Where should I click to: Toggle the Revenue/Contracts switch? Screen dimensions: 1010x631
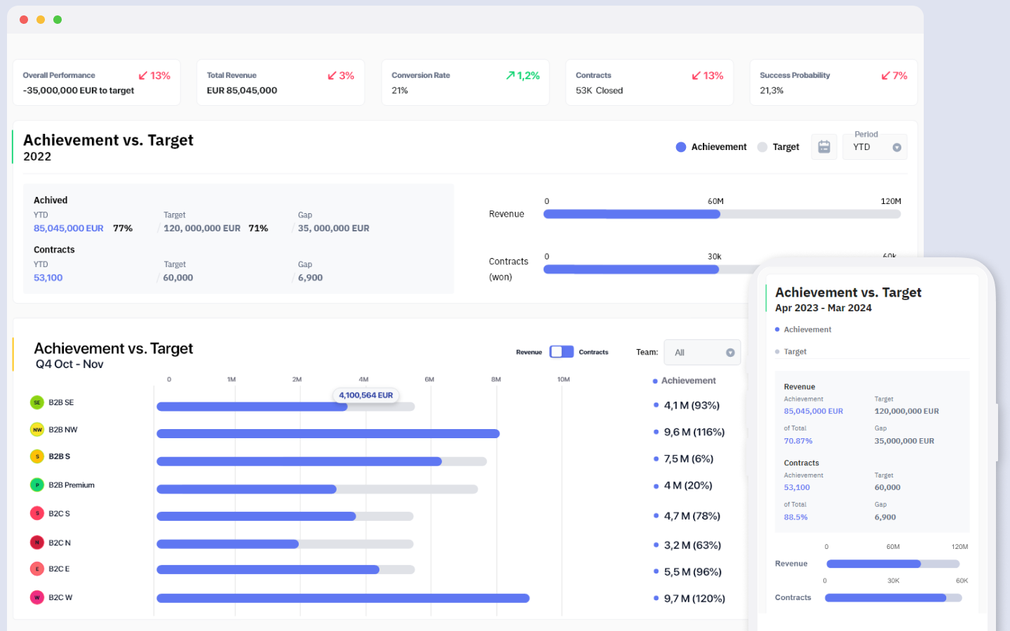561,352
